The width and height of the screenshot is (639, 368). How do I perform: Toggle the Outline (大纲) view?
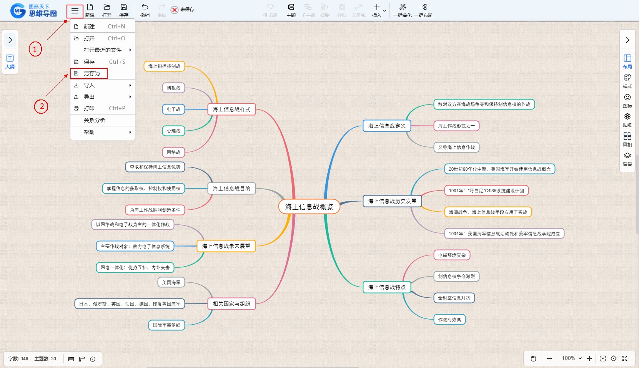coord(10,61)
